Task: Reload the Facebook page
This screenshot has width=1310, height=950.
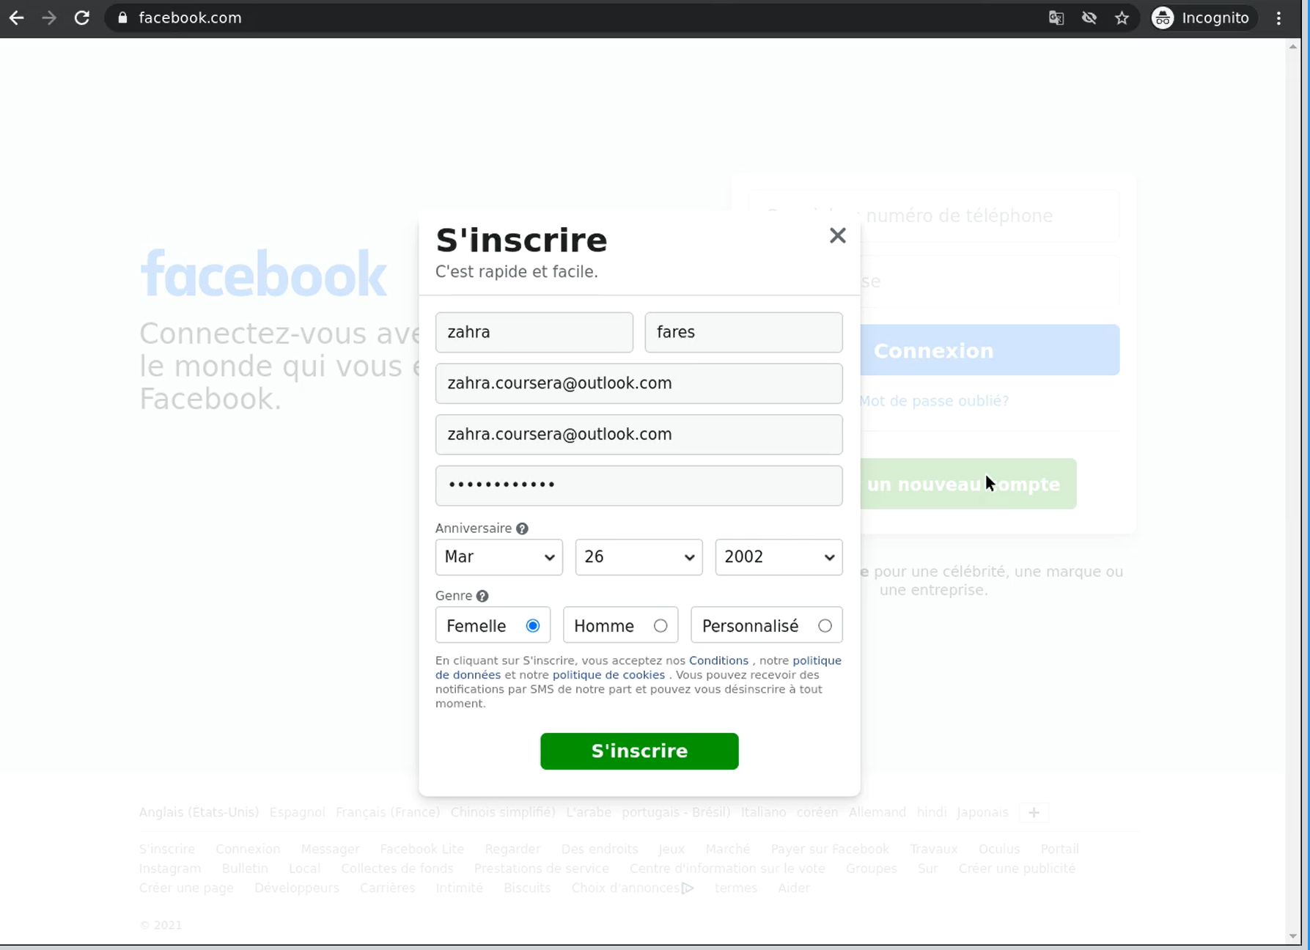Action: (82, 18)
